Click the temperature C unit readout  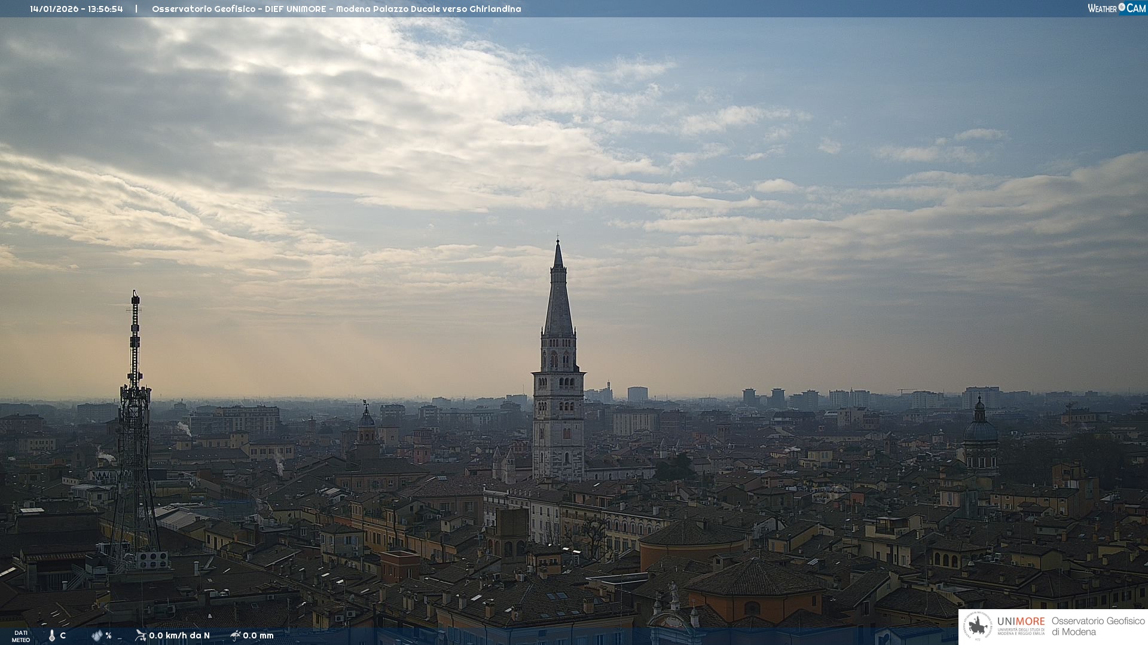tap(63, 635)
